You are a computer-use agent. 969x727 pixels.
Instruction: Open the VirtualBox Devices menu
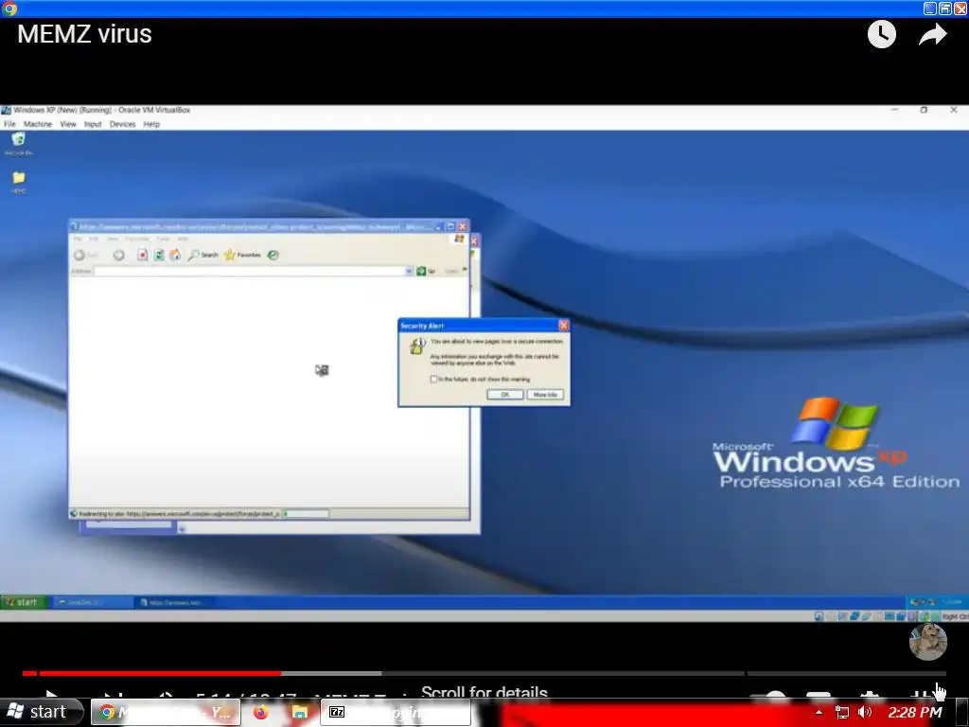(x=122, y=124)
